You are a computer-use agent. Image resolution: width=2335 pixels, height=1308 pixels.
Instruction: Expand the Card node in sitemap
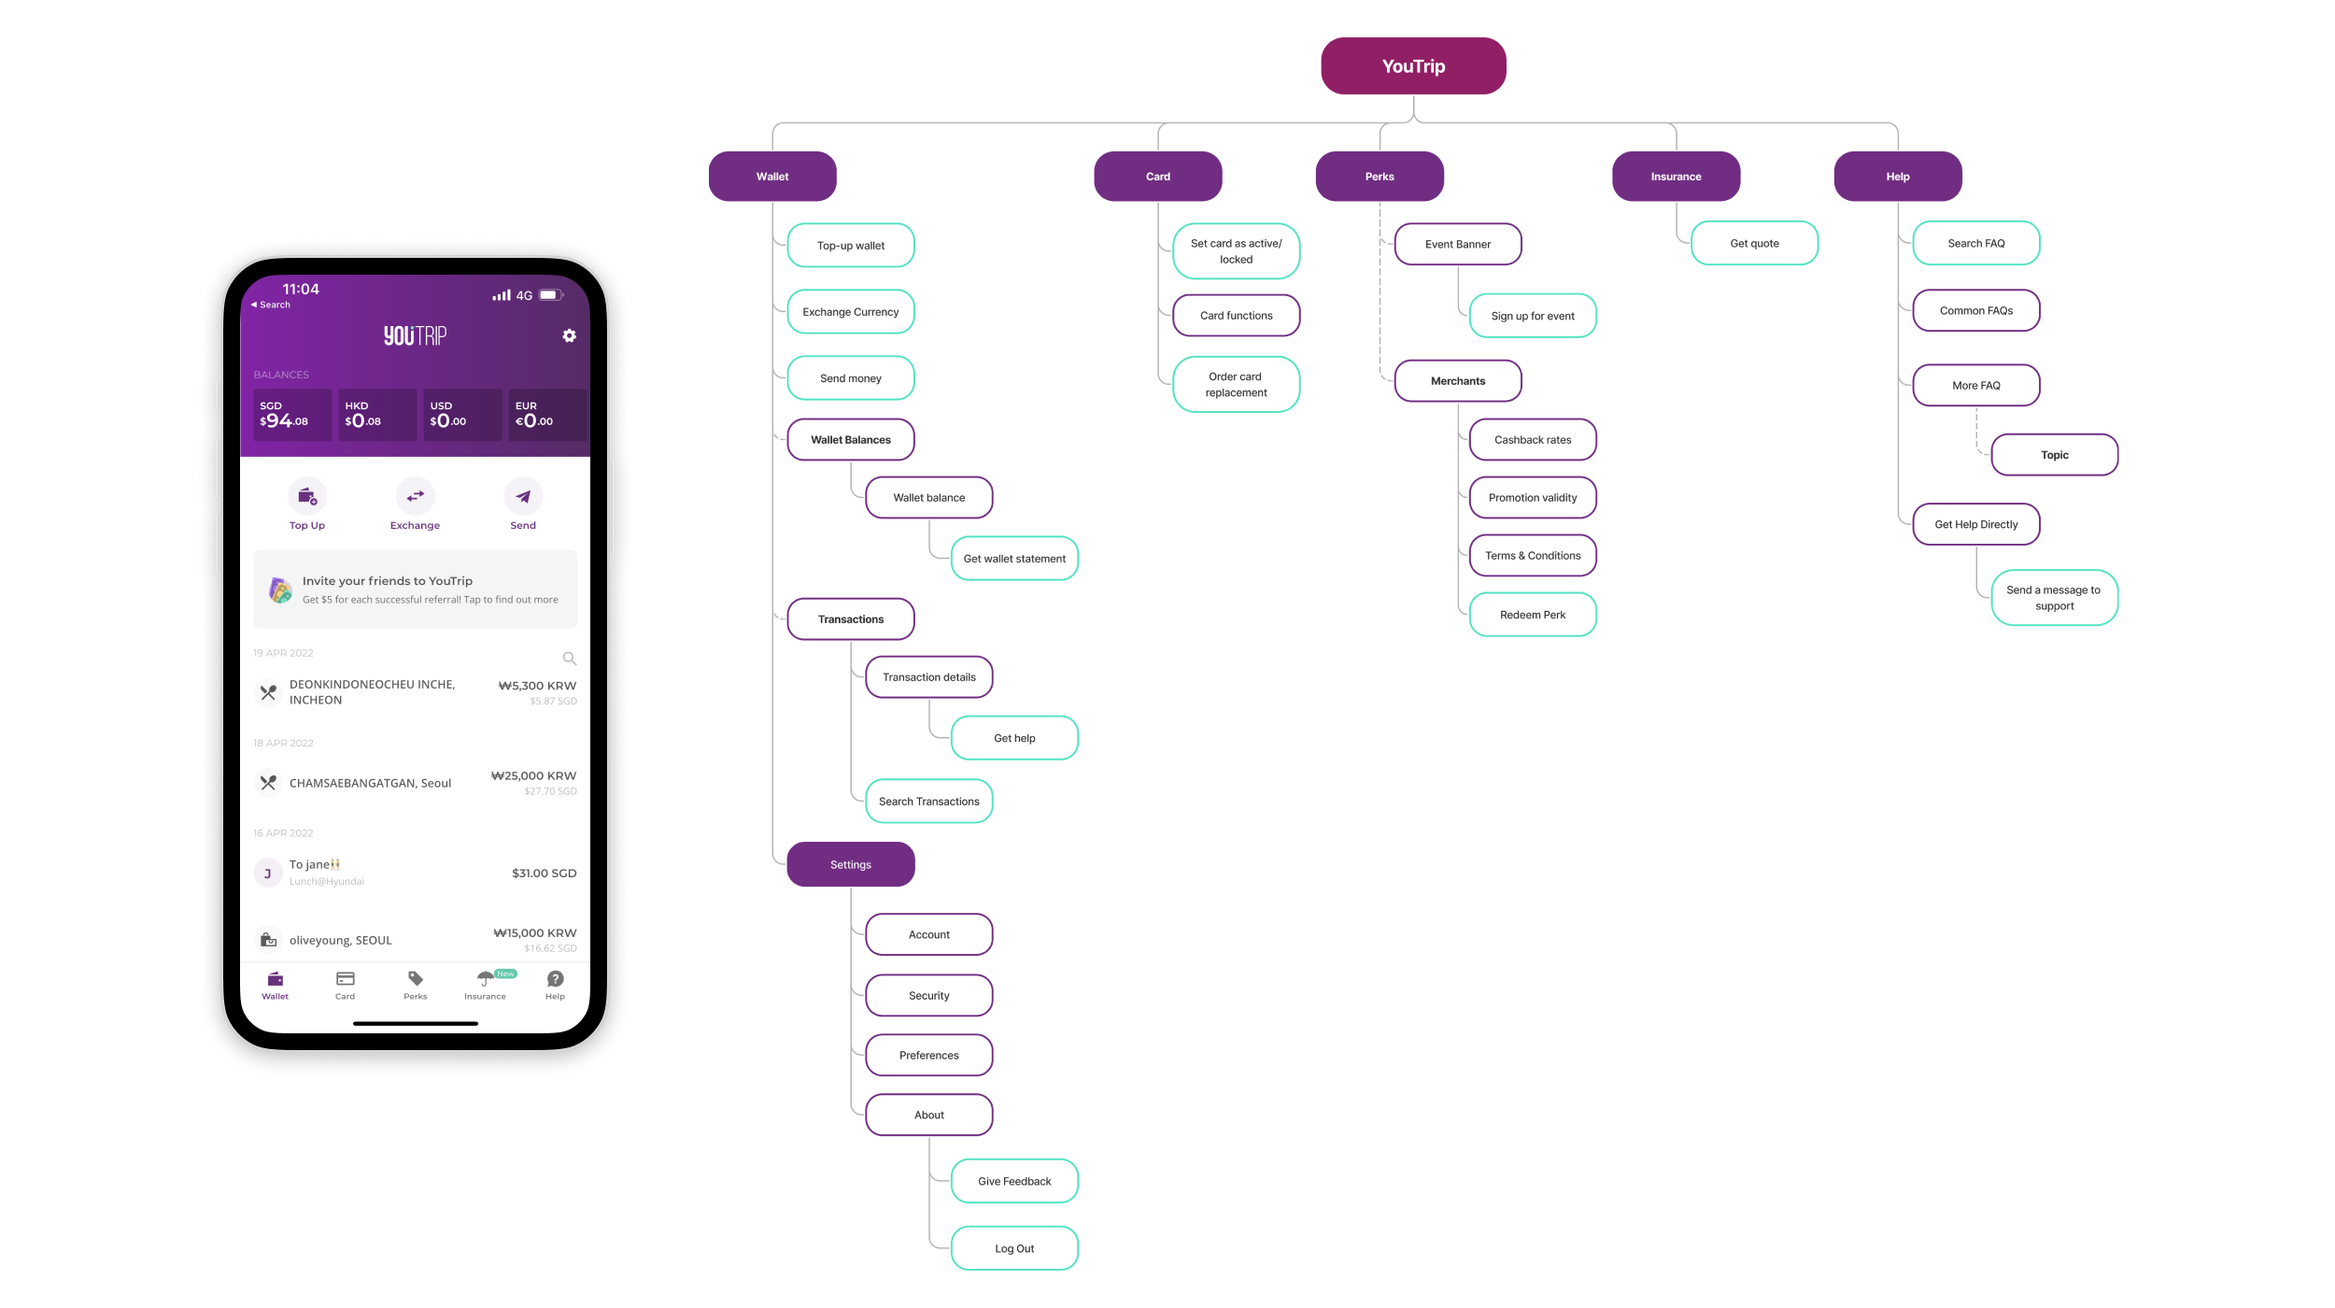1156,175
